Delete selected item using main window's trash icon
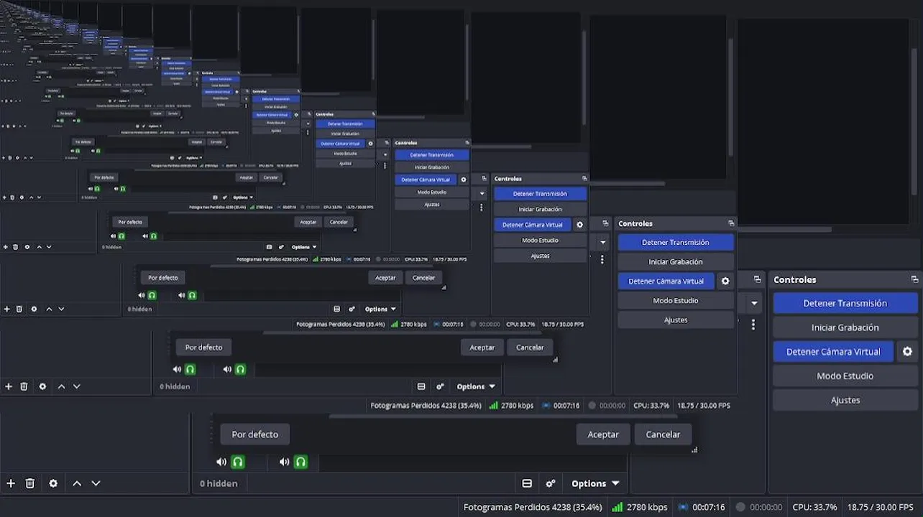The height and width of the screenshot is (517, 923). (30, 483)
